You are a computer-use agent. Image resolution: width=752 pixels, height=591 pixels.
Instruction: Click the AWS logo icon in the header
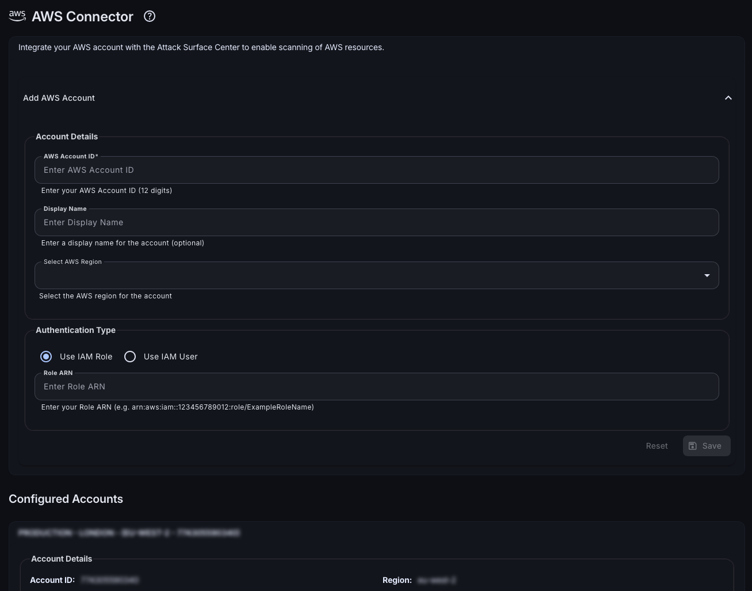click(17, 16)
